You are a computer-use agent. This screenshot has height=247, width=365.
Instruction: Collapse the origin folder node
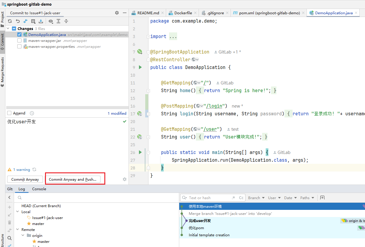pyautogui.click(x=23, y=235)
